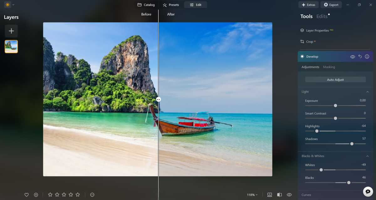Open the Luminar logo app menu

click(8, 5)
